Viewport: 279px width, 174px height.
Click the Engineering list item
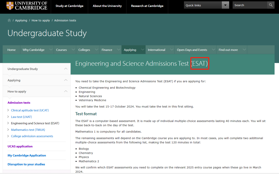click(x=87, y=92)
